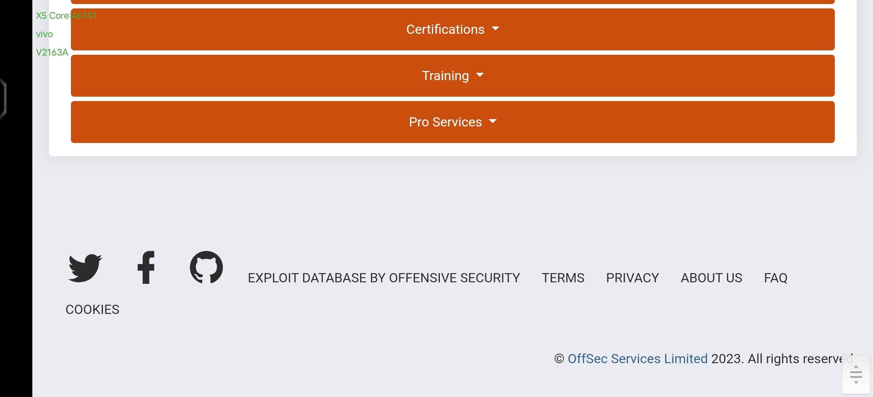Click the V2163A device label
The width and height of the screenshot is (873, 397).
pos(52,53)
